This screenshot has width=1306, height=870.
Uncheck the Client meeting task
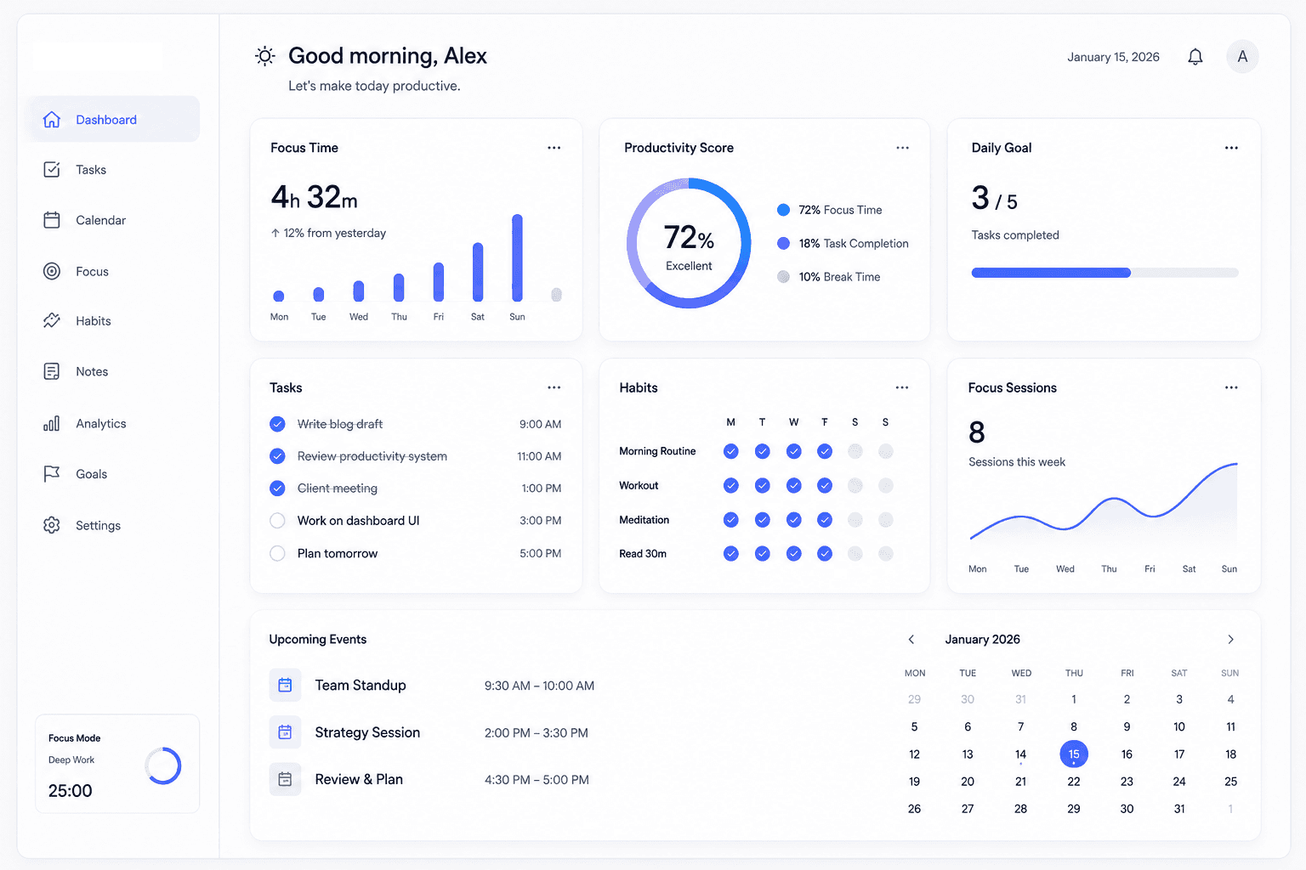tap(277, 489)
